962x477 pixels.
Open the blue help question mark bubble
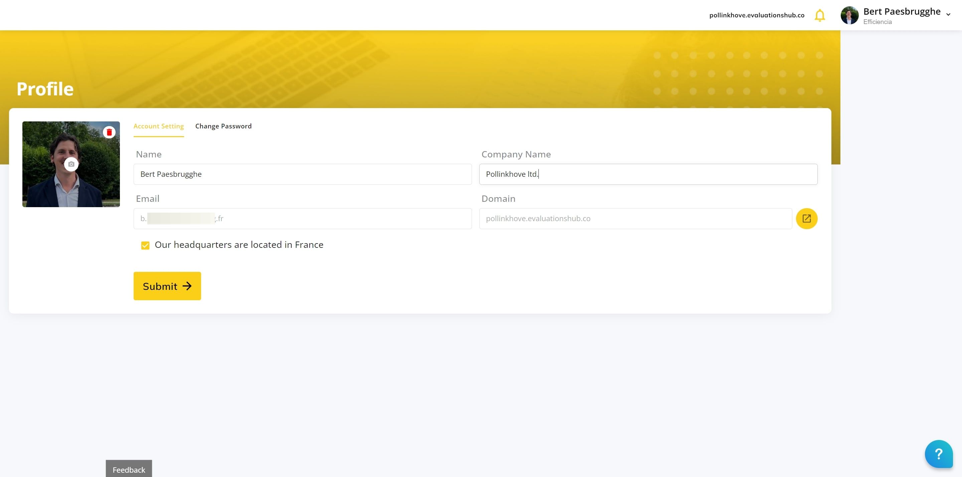pyautogui.click(x=939, y=454)
